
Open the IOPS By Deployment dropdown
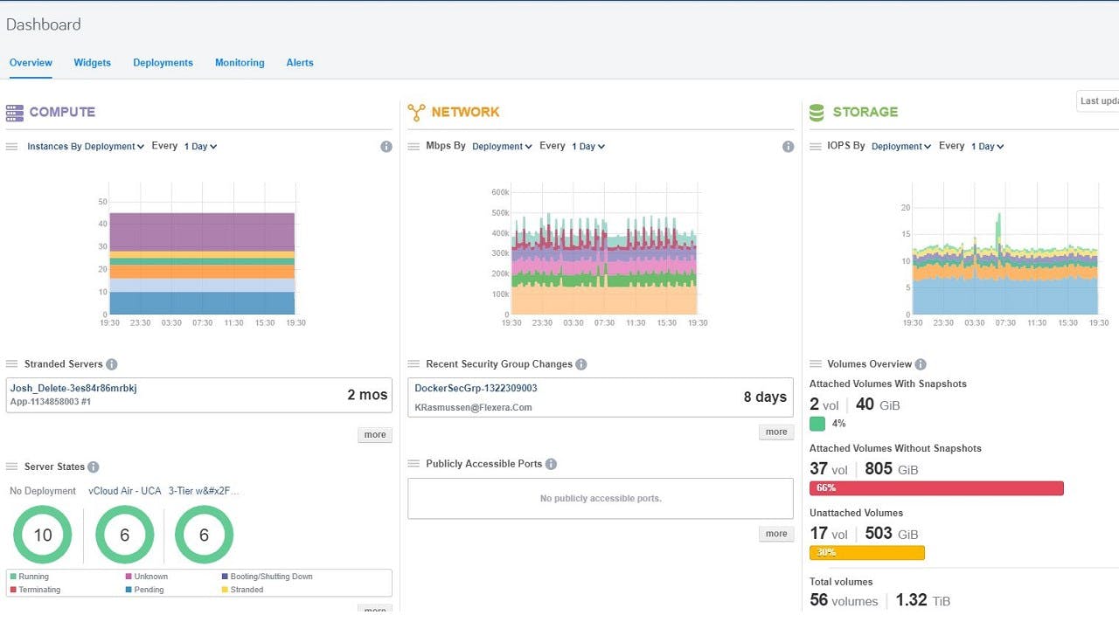901,147
